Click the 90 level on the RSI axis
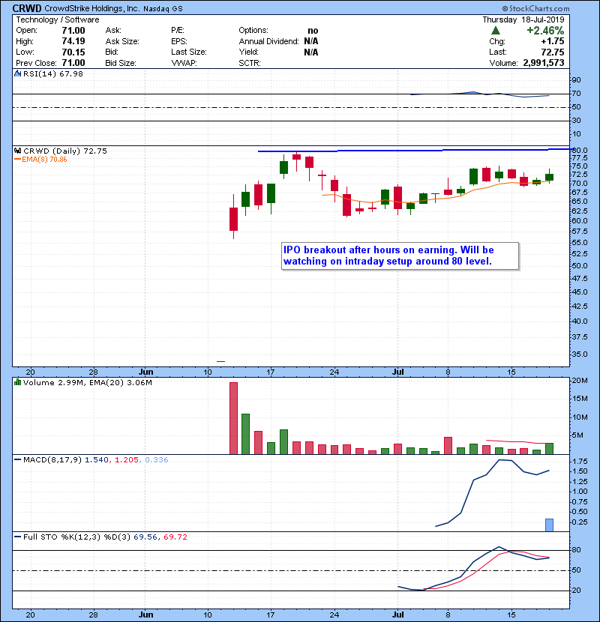Image resolution: width=600 pixels, height=622 pixels. (x=576, y=79)
